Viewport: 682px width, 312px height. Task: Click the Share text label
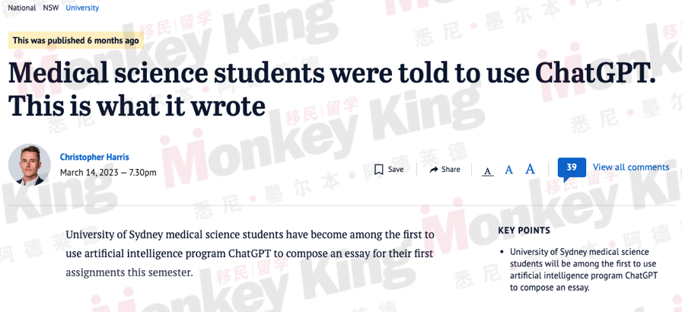click(451, 170)
